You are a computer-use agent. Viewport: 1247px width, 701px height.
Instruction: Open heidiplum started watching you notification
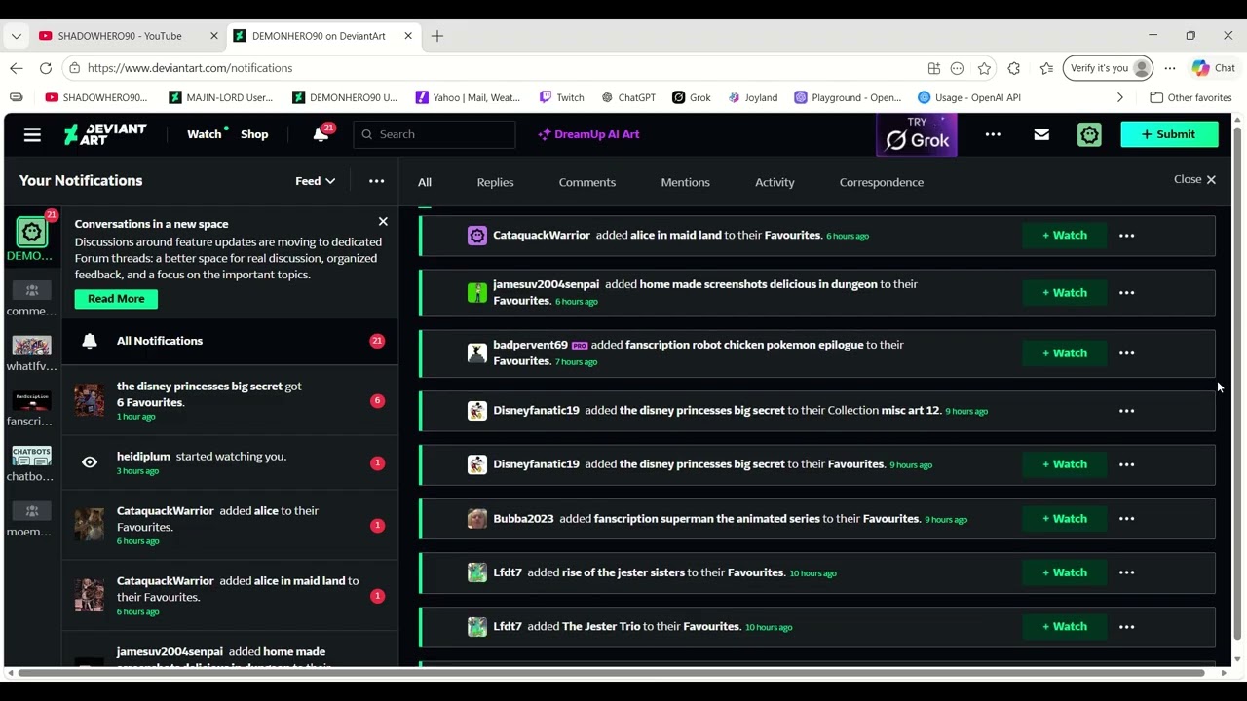coord(230,463)
